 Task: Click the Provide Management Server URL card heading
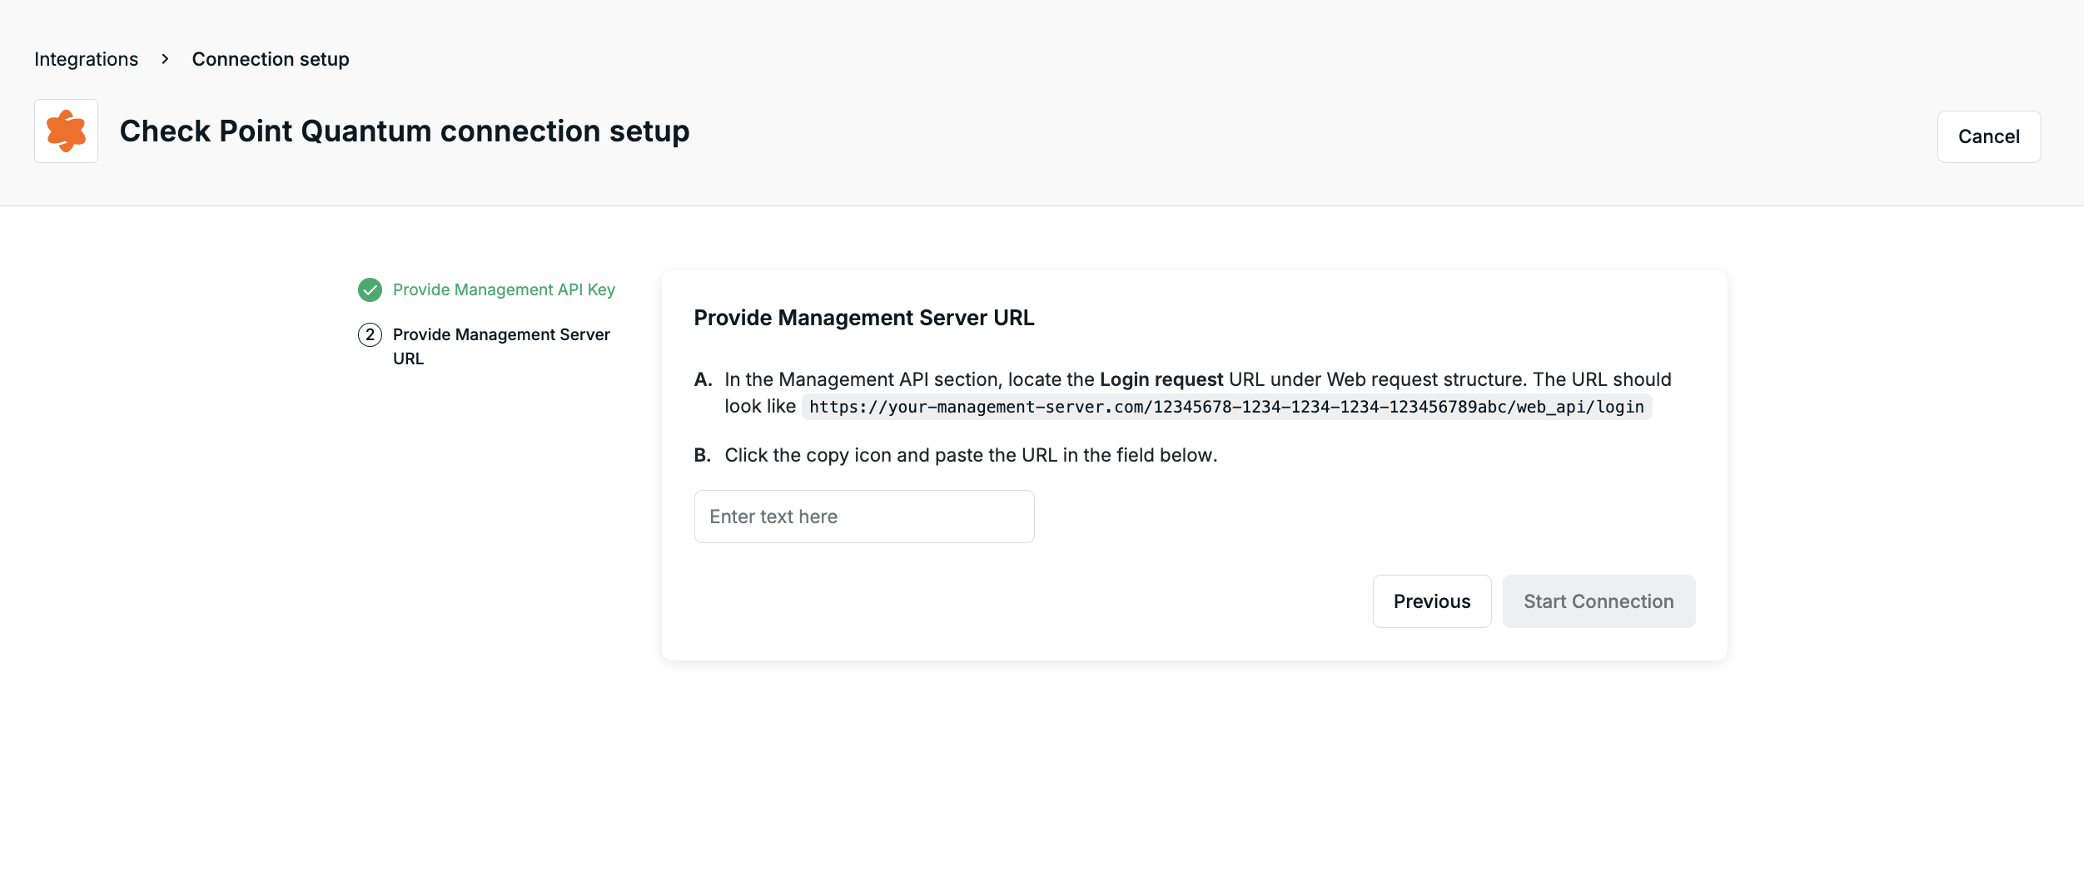(863, 318)
